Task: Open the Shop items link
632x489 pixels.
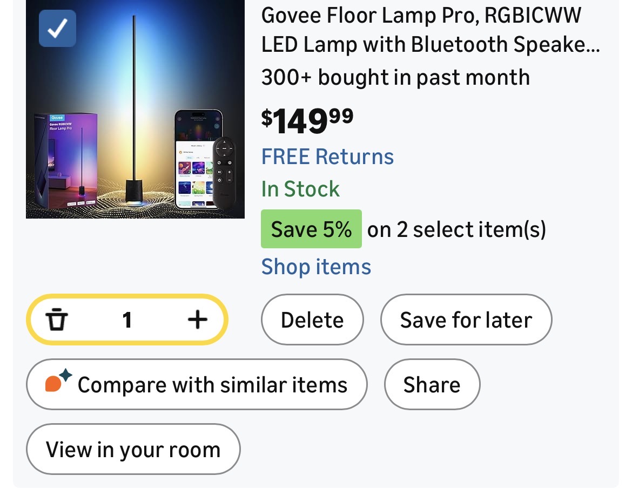Action: (x=316, y=267)
